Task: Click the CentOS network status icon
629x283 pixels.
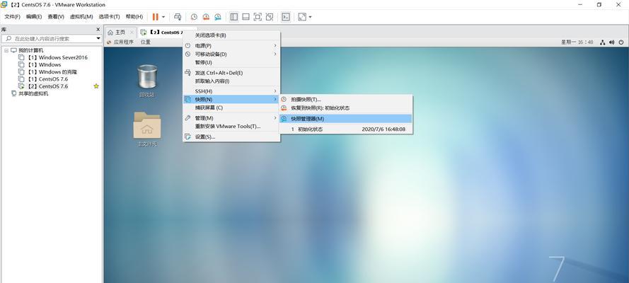Action: tap(603, 42)
